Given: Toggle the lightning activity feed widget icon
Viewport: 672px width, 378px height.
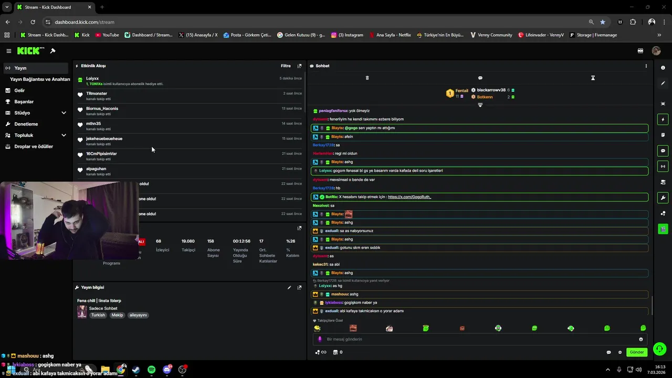Looking at the screenshot, I should [x=663, y=120].
